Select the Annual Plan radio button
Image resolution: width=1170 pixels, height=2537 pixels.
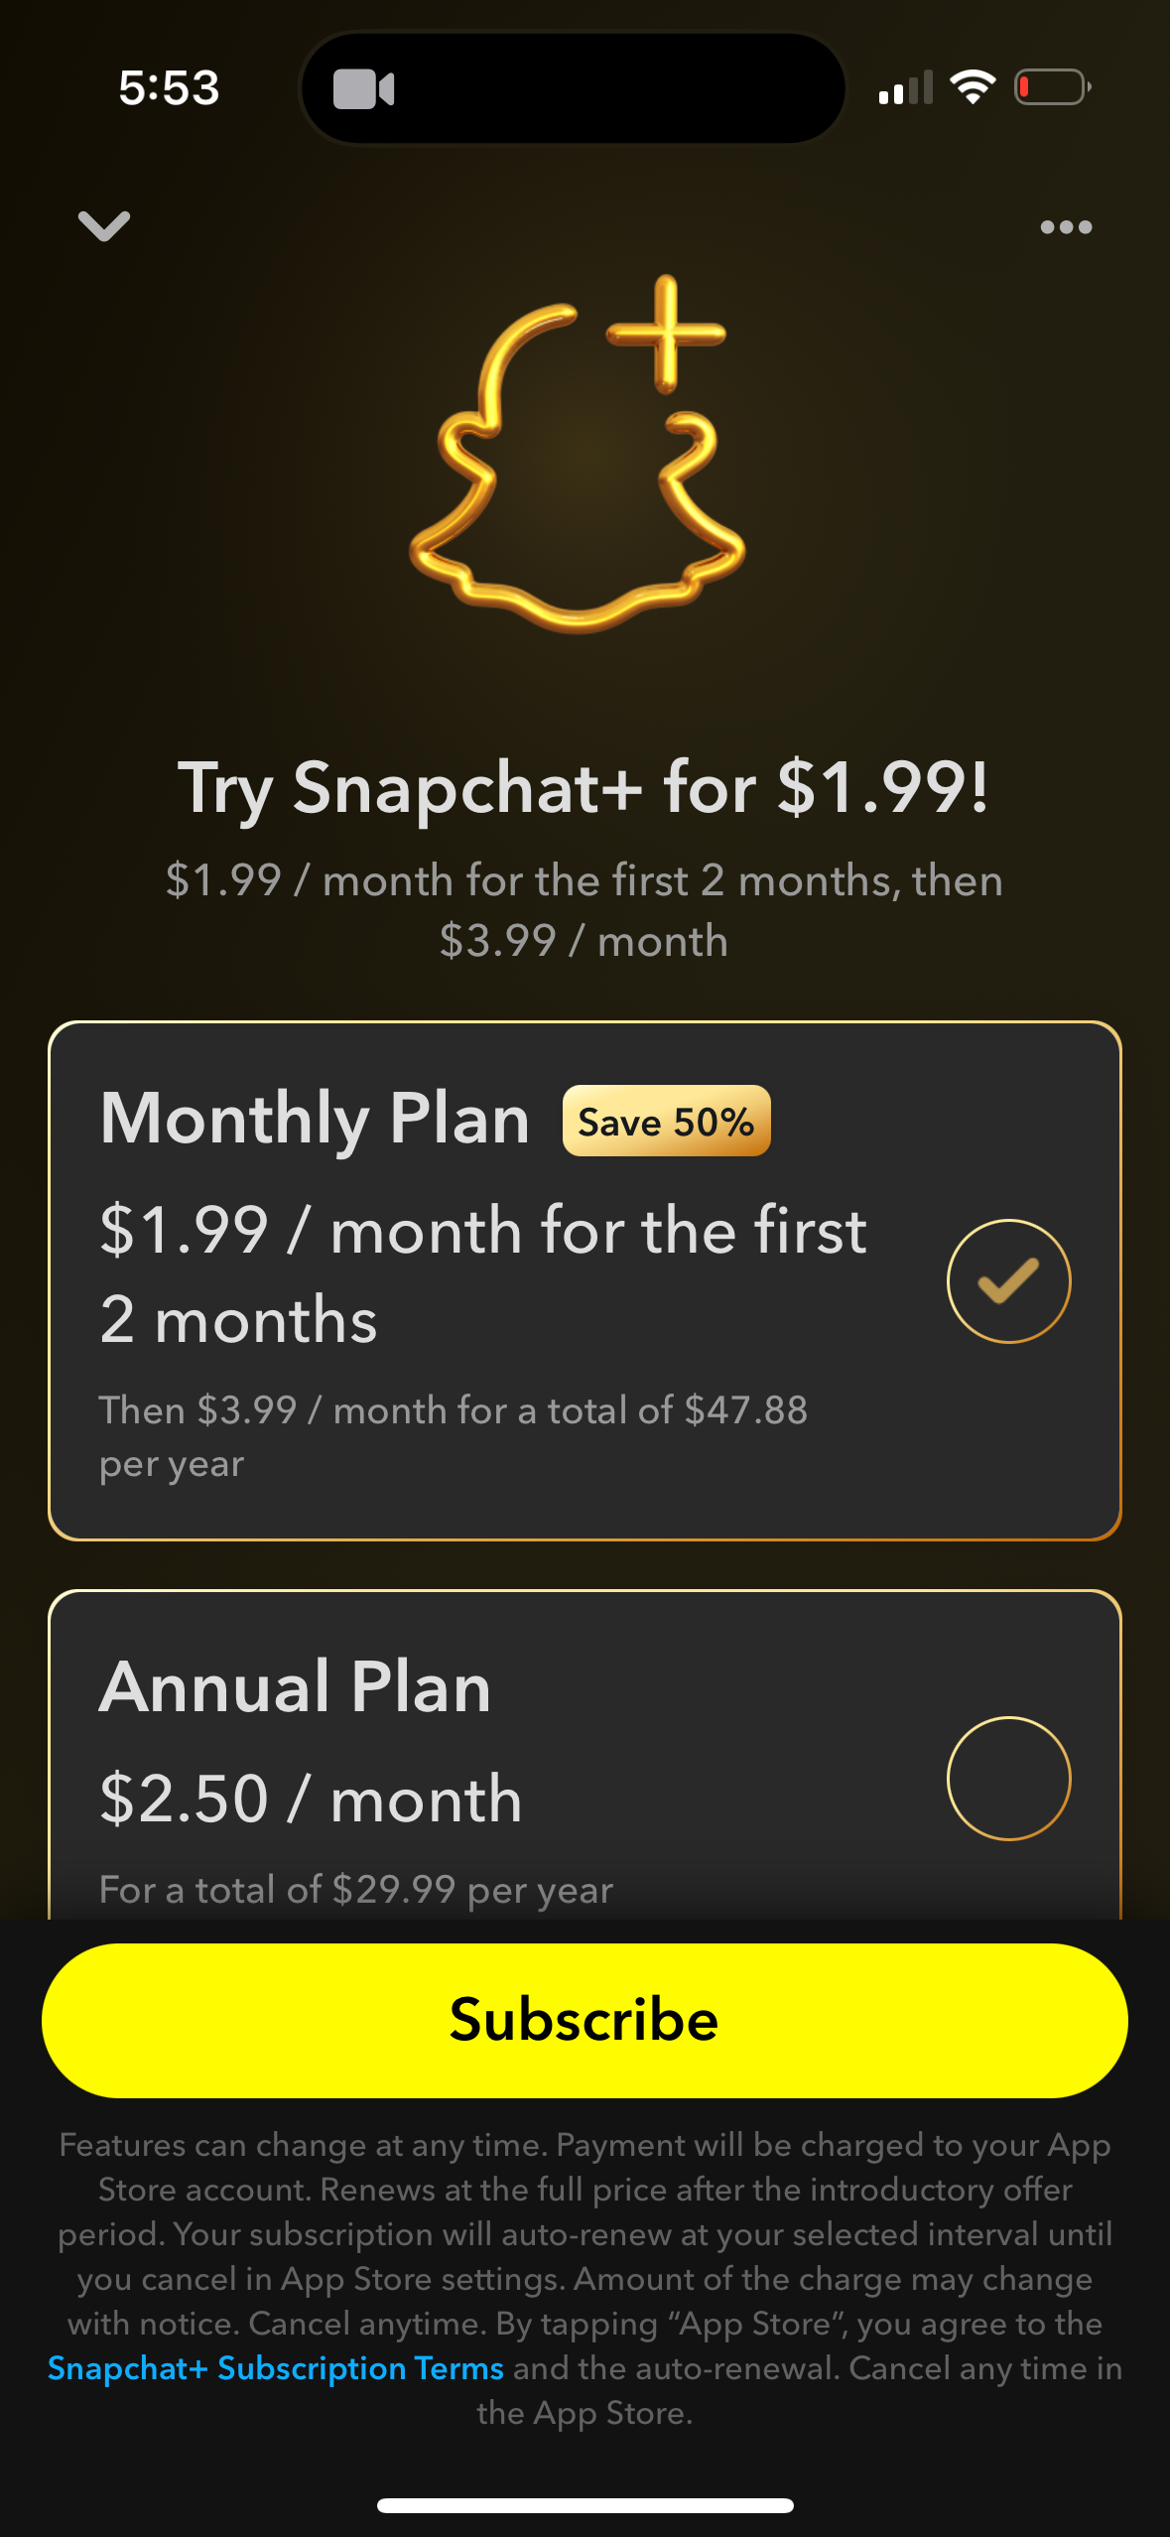tap(1008, 1778)
